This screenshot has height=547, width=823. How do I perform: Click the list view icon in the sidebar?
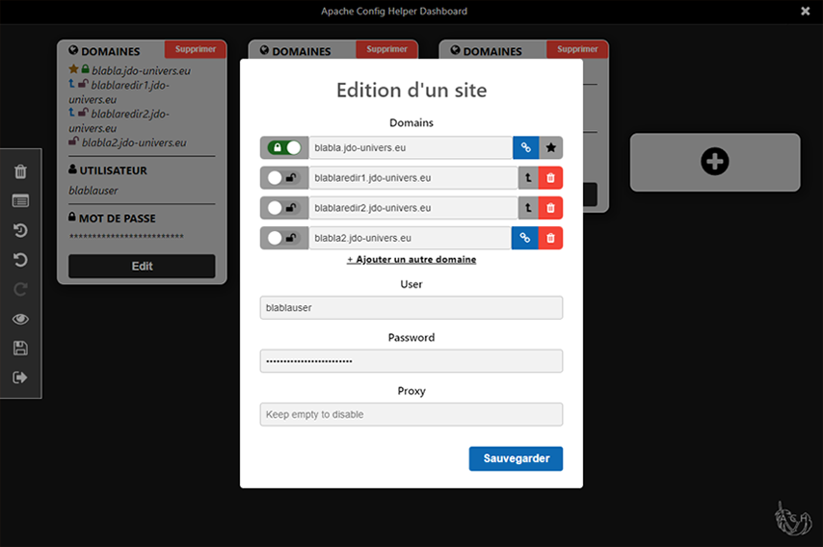[20, 201]
